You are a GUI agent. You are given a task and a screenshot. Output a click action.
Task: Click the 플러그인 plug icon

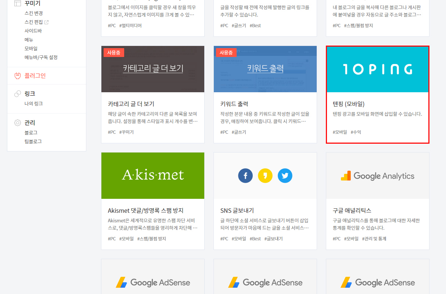[17, 76]
